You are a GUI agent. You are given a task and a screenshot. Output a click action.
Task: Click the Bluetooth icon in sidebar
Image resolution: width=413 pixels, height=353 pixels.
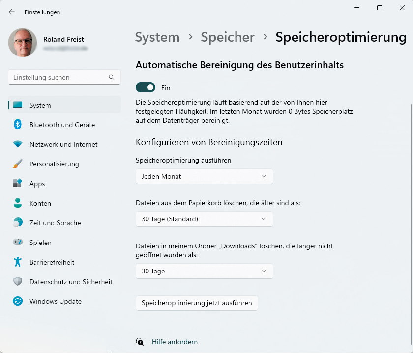click(x=18, y=124)
